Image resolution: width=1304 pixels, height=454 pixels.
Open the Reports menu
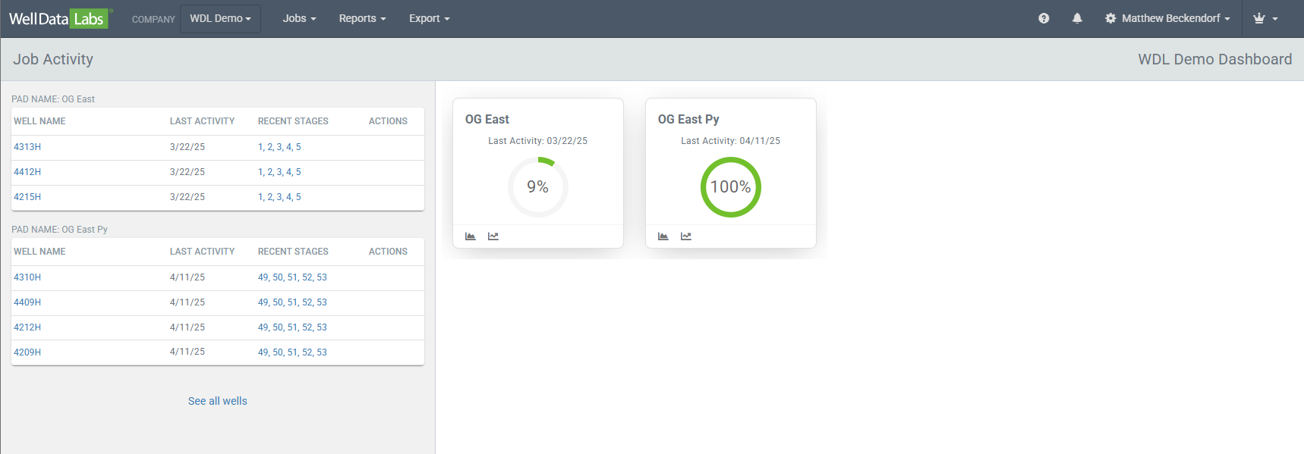coord(362,18)
